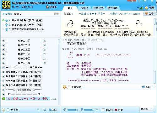Click the find person search icon
Viewport: 157px width, 113px height.
(50, 110)
